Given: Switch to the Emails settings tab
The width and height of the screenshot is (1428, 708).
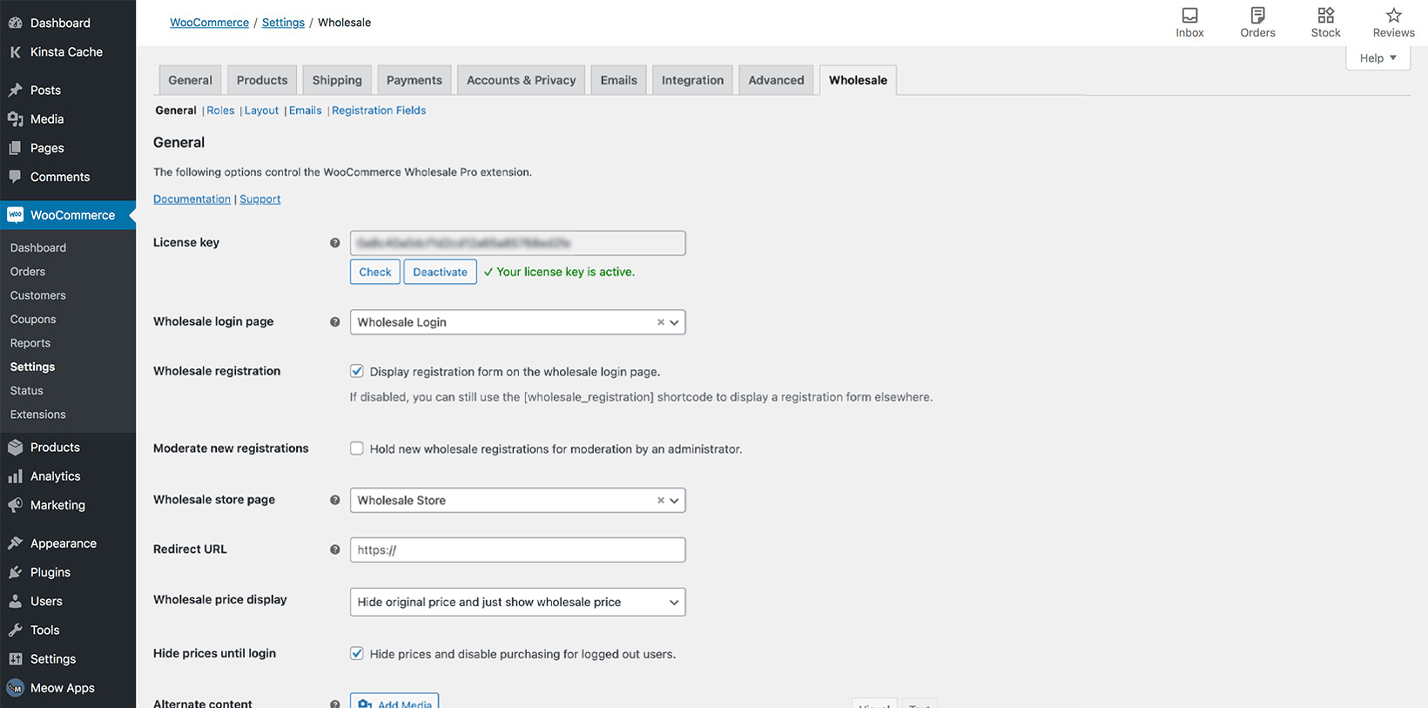Looking at the screenshot, I should [x=619, y=80].
